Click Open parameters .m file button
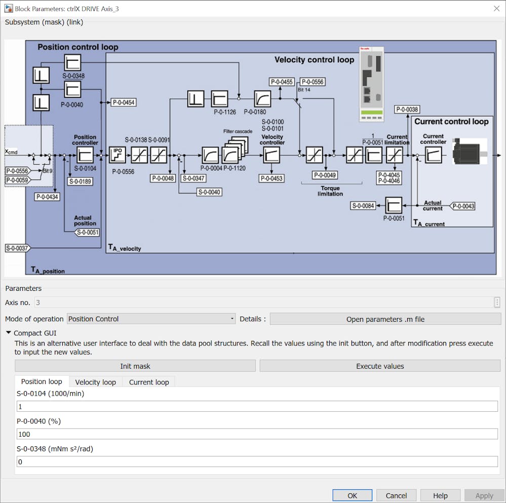 click(x=385, y=319)
